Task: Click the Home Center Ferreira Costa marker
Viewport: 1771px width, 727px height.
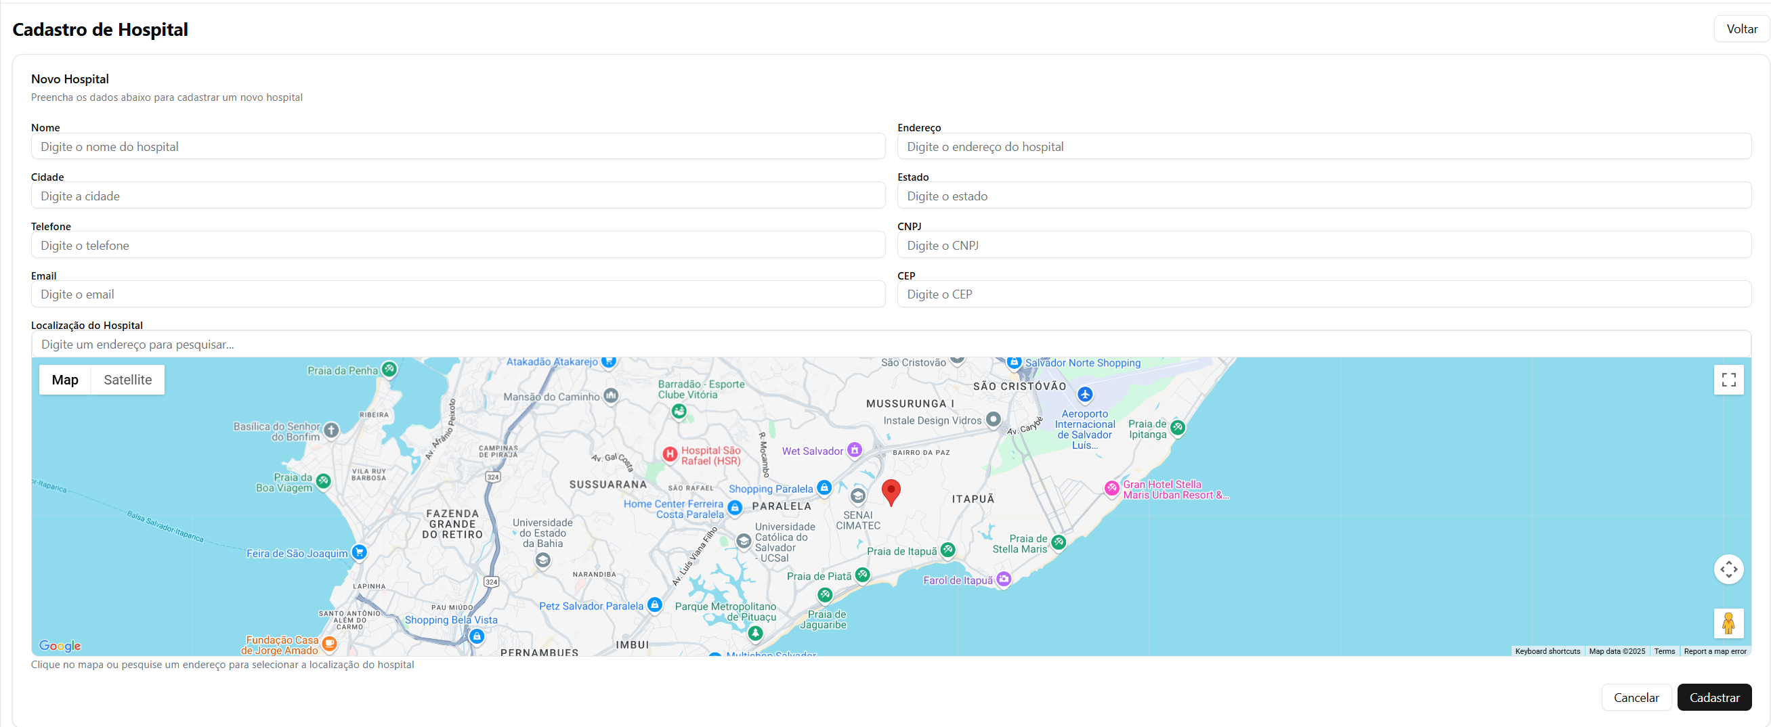Action: [735, 508]
